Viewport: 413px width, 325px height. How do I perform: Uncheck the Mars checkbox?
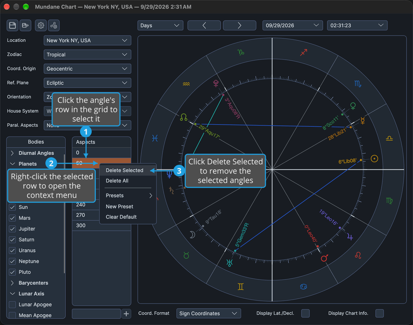(13, 218)
